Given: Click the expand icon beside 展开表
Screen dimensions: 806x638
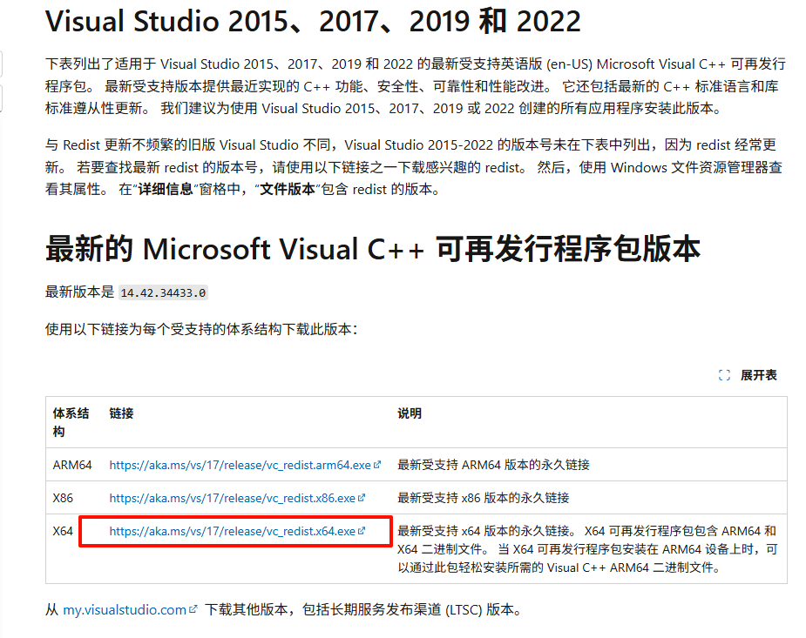Looking at the screenshot, I should pos(724,375).
